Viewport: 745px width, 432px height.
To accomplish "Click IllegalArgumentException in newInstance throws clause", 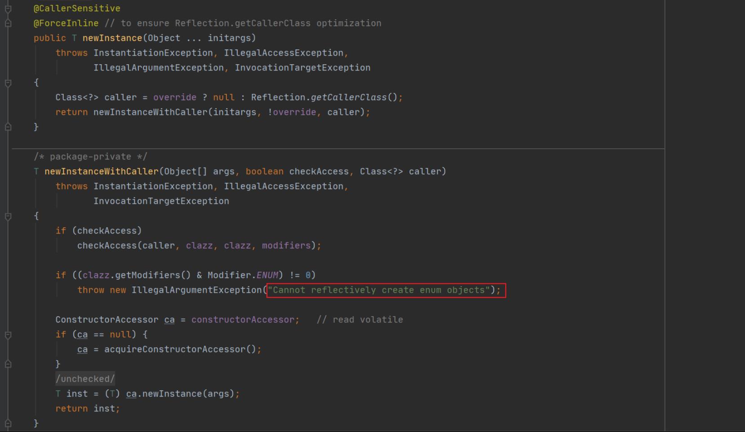I will [159, 68].
